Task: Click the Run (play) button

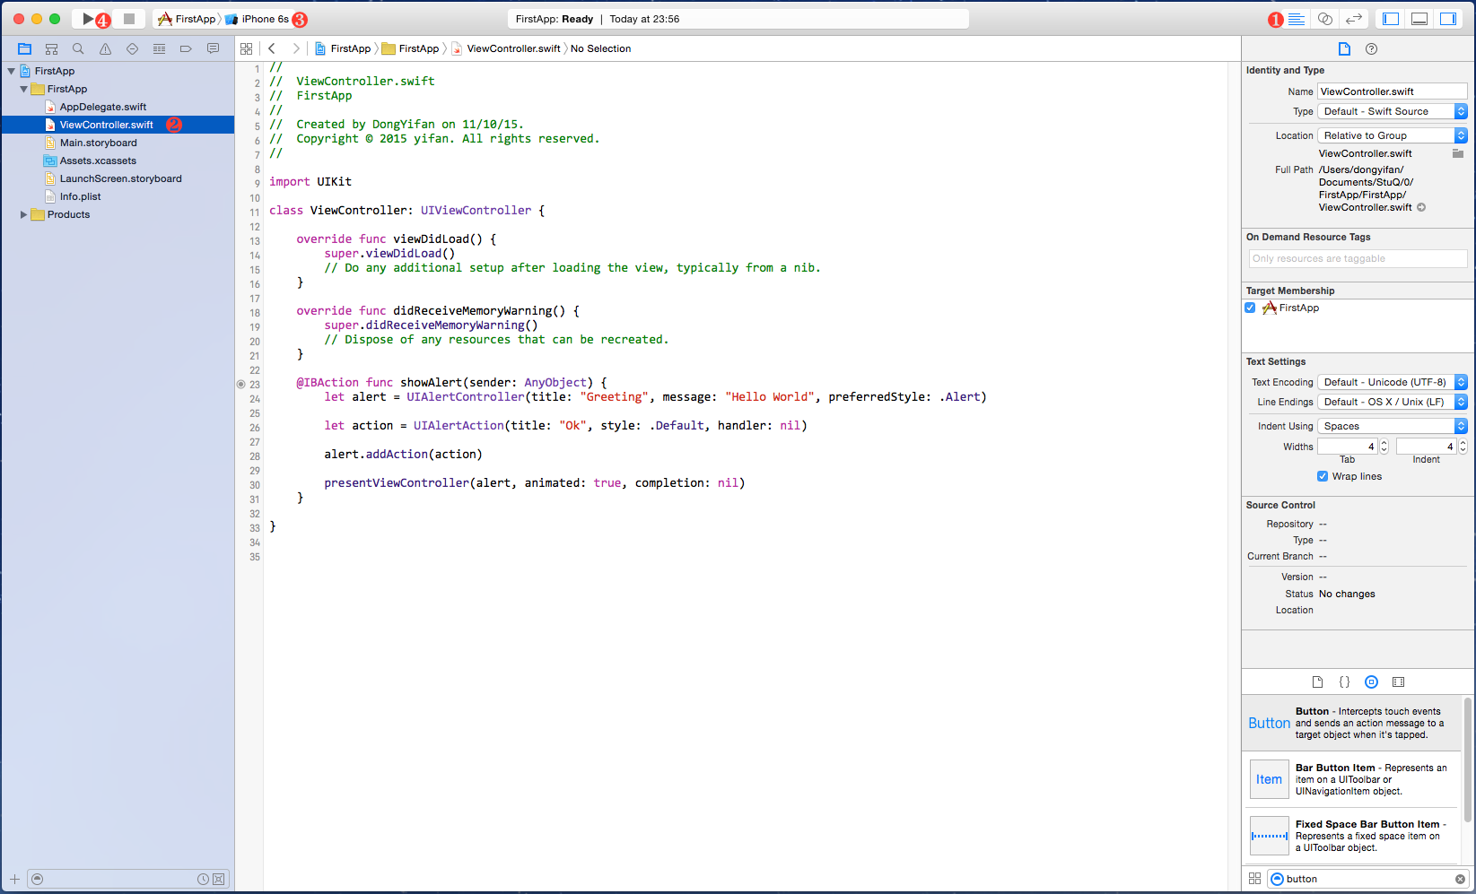Action: [87, 19]
